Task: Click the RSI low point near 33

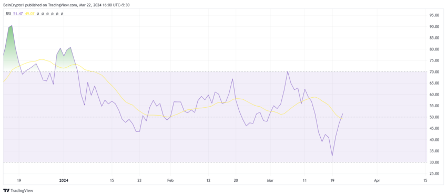Action: [x=332, y=155]
